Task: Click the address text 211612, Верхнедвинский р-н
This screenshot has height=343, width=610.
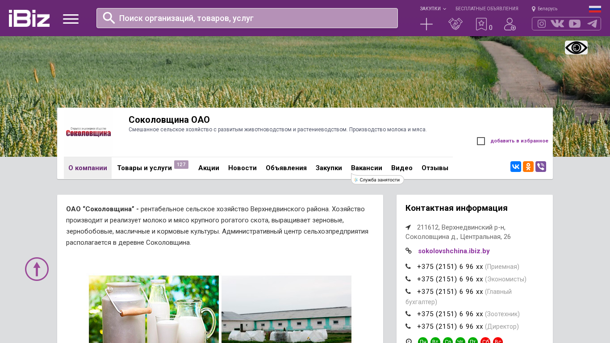Action: tap(461, 227)
